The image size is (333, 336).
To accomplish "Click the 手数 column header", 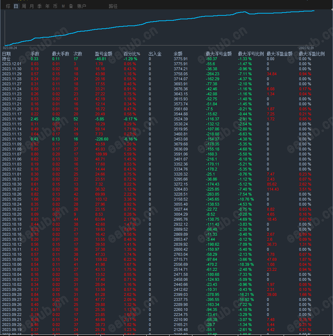I will pos(35,54).
